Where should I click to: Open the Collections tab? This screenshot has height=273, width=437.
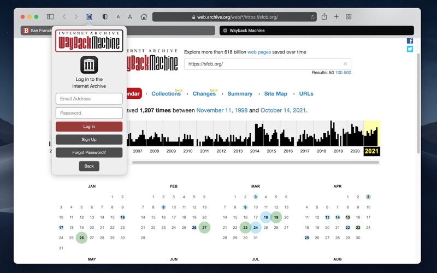[x=166, y=94]
